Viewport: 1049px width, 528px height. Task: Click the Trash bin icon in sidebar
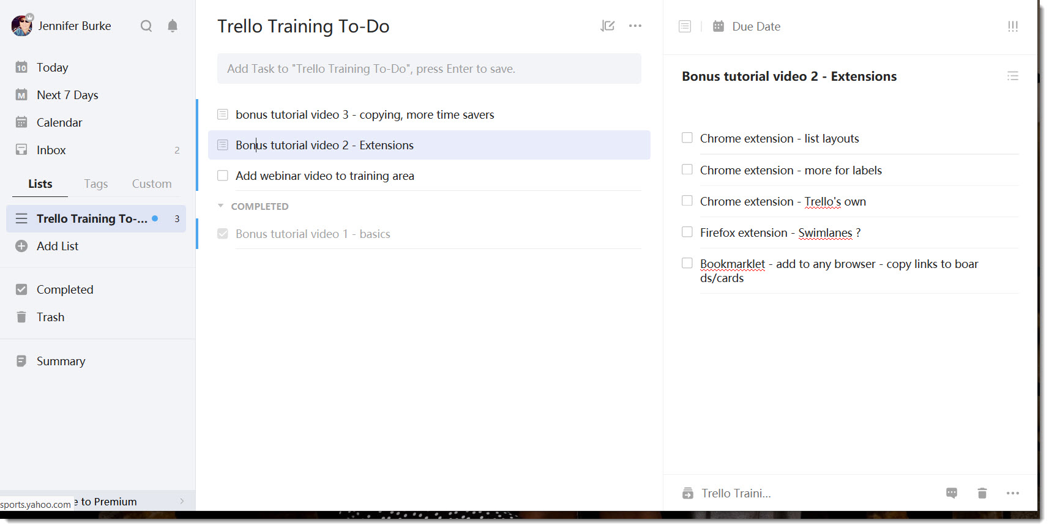pos(21,317)
